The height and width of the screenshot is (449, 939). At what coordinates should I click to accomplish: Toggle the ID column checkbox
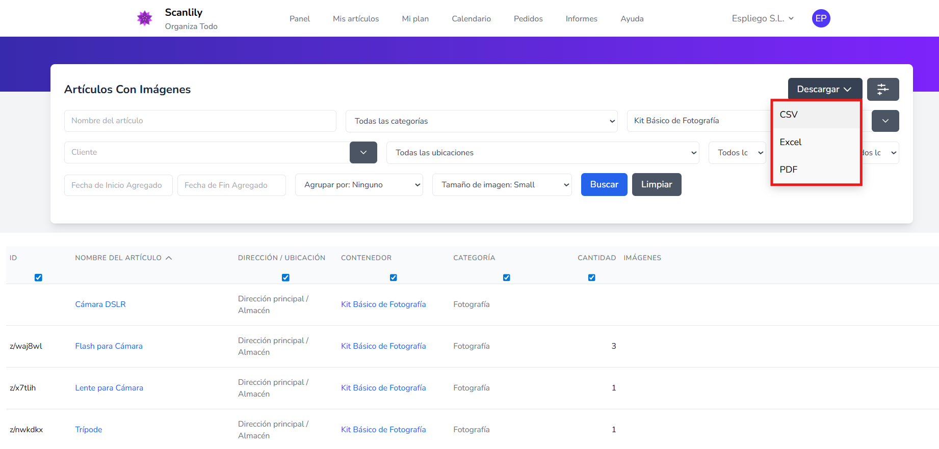[38, 277]
